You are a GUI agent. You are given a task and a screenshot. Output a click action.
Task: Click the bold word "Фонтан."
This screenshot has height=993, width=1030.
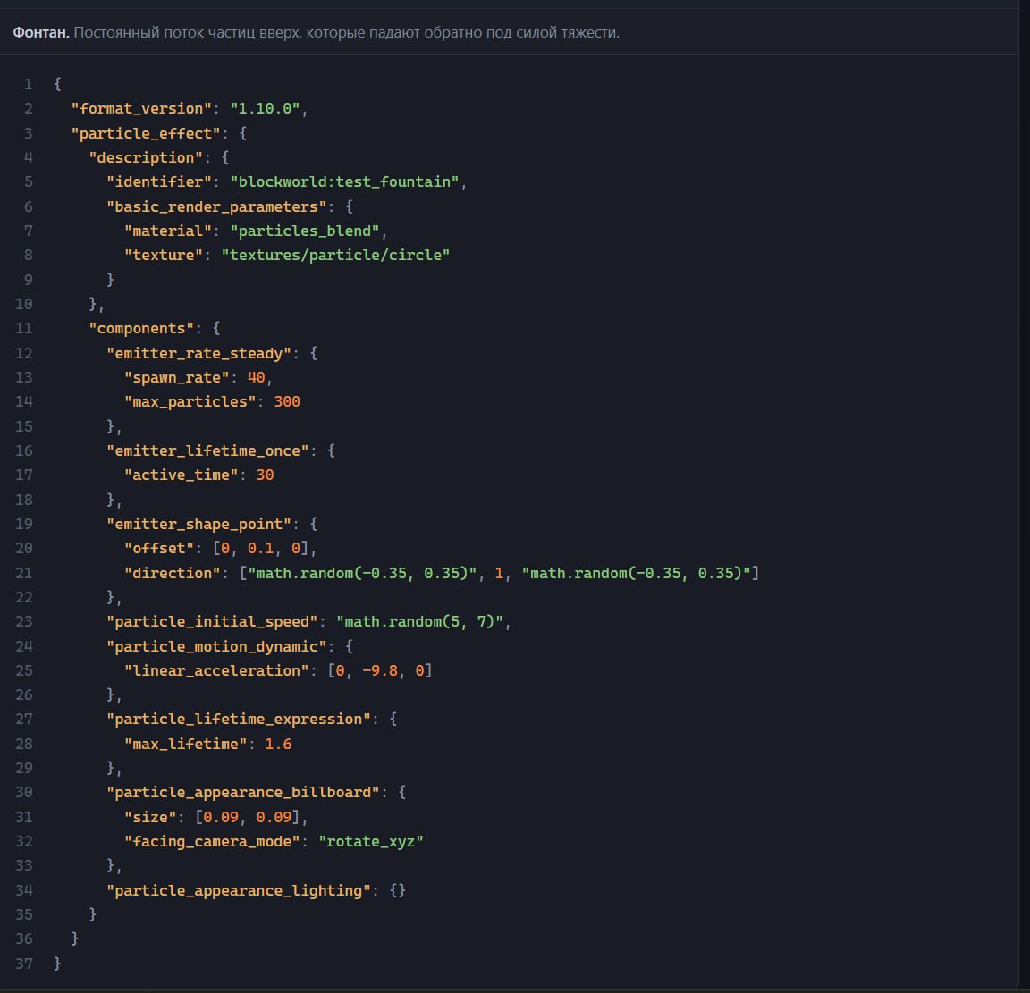(41, 32)
